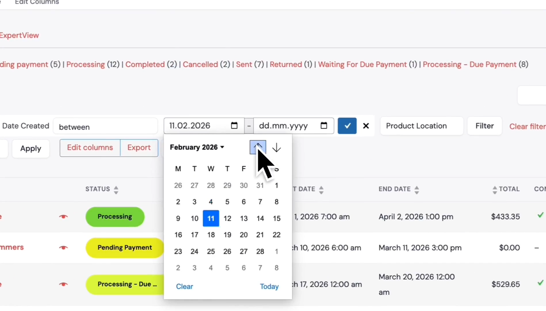Image resolution: width=546 pixels, height=311 pixels.
Task: Filter orders by Completed status link
Action: [145, 64]
